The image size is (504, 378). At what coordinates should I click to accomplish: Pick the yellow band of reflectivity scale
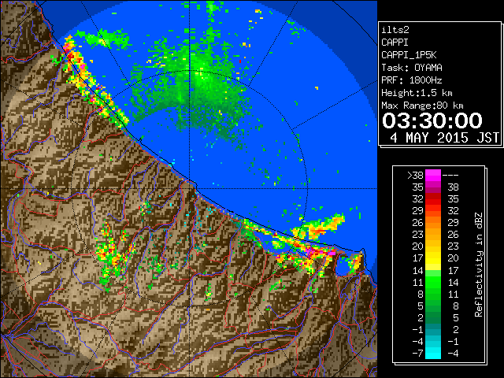click(x=433, y=258)
